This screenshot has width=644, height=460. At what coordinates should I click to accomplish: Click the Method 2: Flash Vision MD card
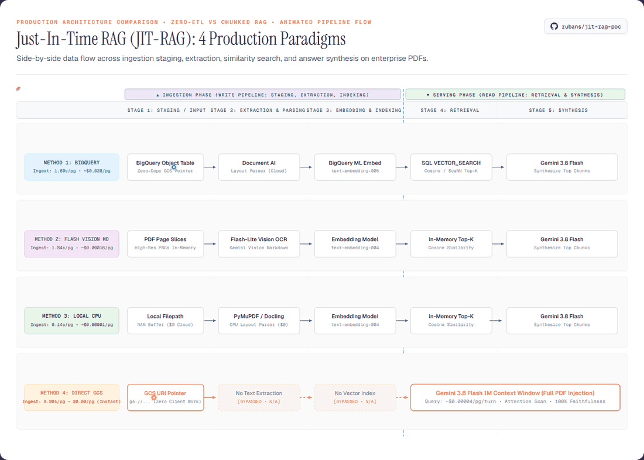(72, 243)
